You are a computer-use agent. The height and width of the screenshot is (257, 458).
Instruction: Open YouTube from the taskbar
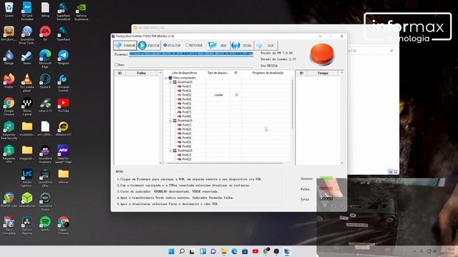[x=255, y=251]
